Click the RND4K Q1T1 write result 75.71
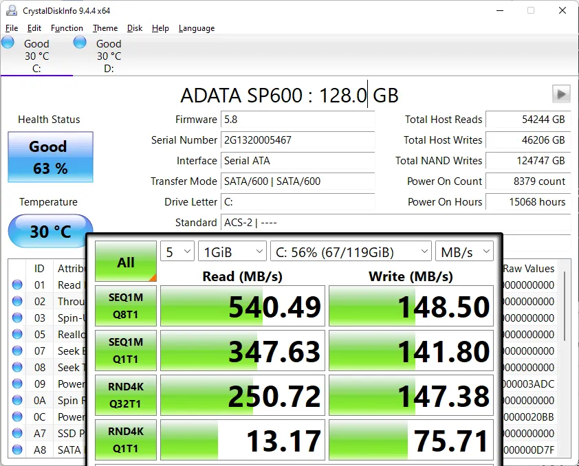This screenshot has width=579, height=466. click(x=411, y=440)
